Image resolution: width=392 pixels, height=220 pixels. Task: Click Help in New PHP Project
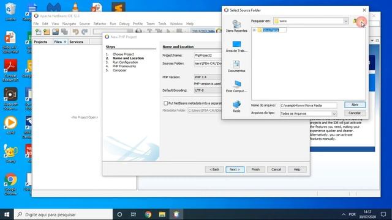point(297,169)
